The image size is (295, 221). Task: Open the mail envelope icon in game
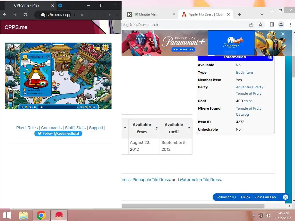(17, 47)
